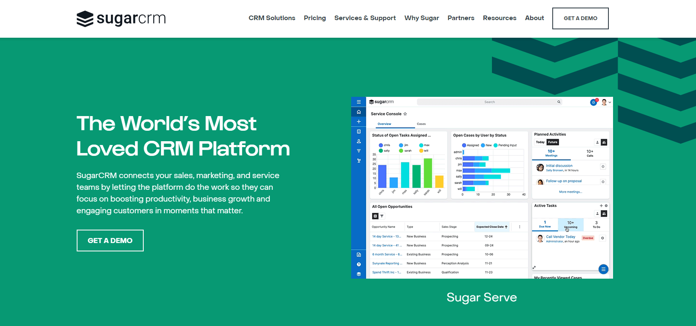Open the More meetings link
696x326 pixels.
(x=570, y=192)
